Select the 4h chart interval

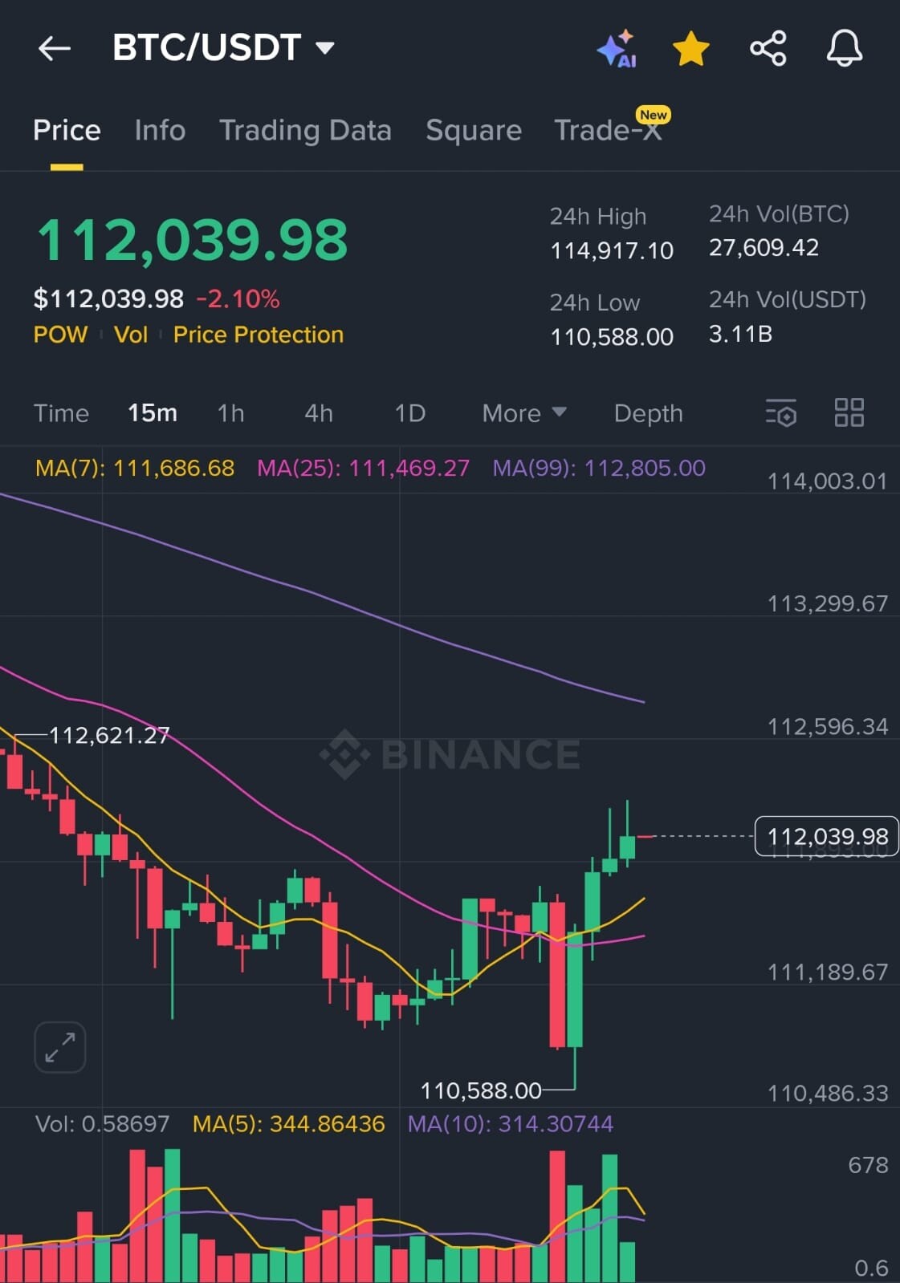tap(319, 413)
